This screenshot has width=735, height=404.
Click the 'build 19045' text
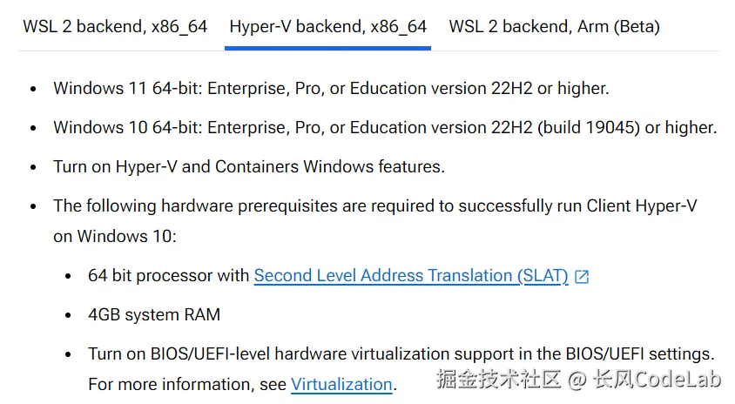588,127
